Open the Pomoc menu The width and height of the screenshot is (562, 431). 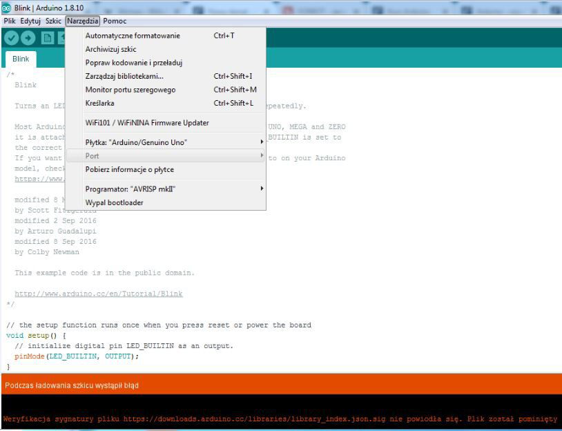(115, 21)
